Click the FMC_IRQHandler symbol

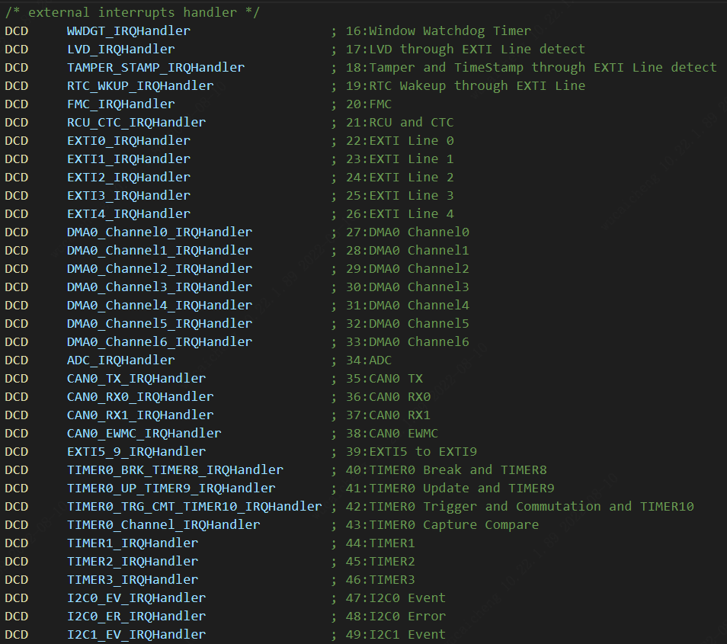[x=120, y=104]
